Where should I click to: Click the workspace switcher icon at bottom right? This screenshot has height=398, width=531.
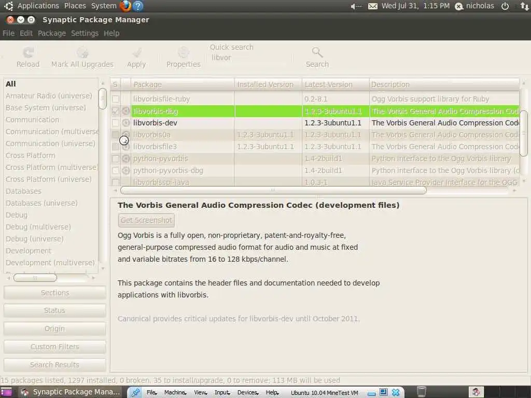coord(476,392)
